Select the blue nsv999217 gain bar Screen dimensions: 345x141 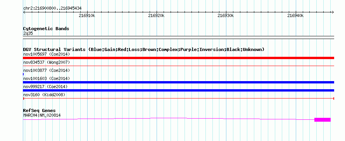pyautogui.click(x=178, y=90)
